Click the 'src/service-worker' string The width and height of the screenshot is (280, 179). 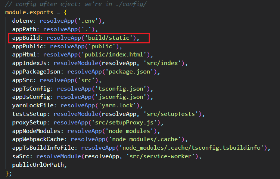pyautogui.click(x=161, y=156)
